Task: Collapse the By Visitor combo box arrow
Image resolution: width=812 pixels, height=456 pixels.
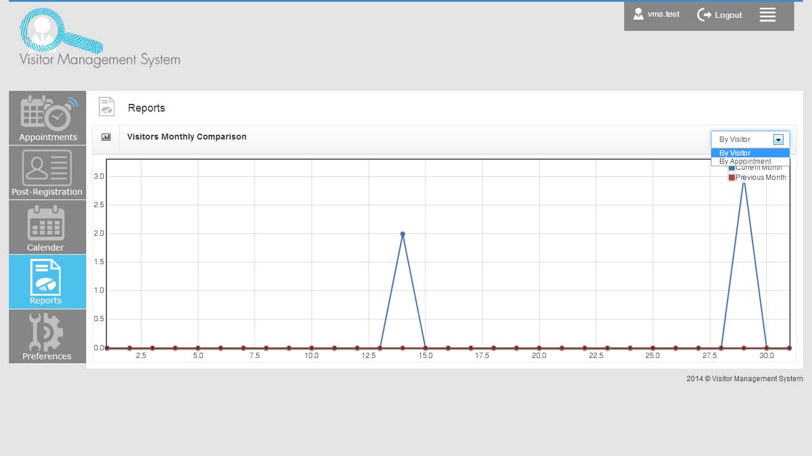Action: [x=778, y=140]
